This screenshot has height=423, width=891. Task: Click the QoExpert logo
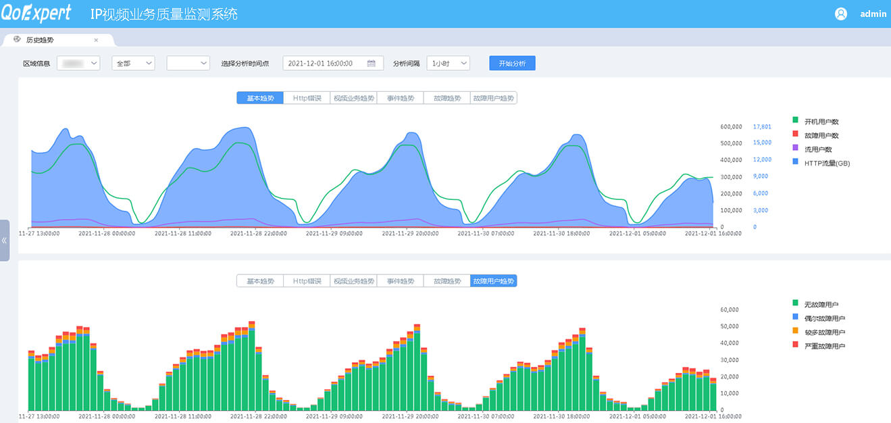[36, 14]
